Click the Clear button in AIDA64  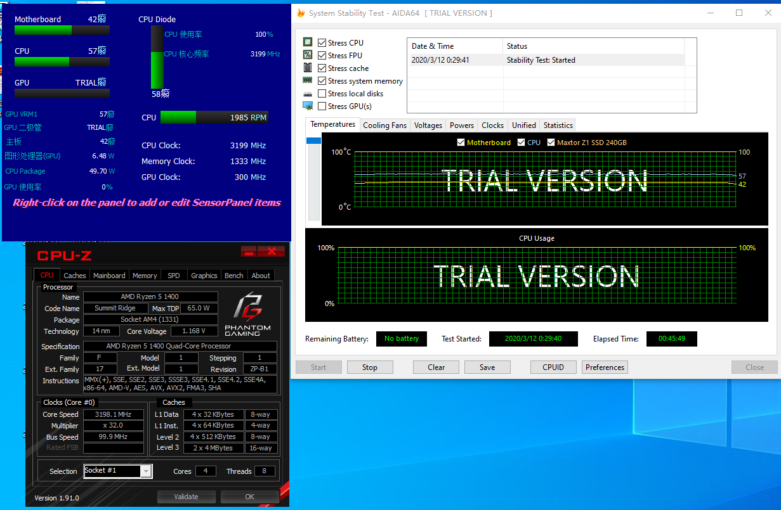pyautogui.click(x=436, y=367)
